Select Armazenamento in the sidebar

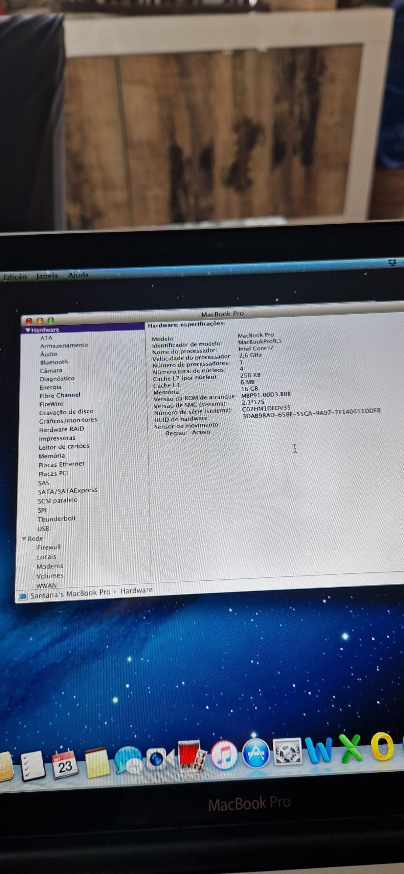(64, 345)
